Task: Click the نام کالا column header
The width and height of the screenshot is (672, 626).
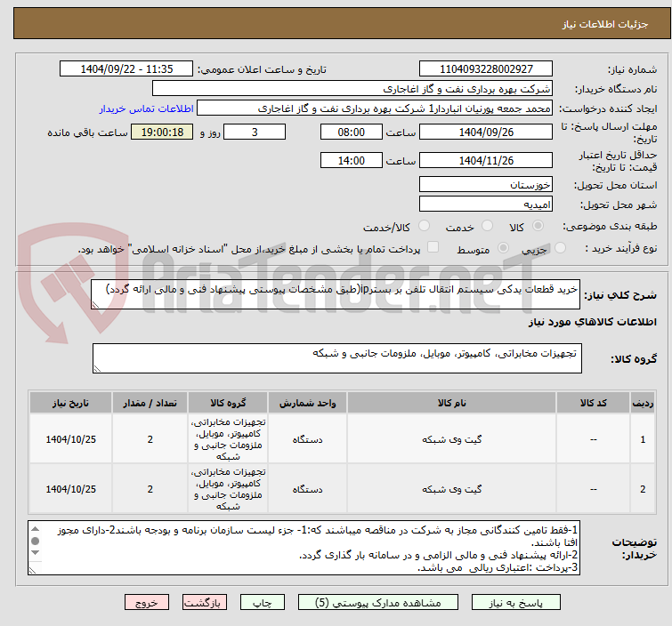Action: (452, 403)
